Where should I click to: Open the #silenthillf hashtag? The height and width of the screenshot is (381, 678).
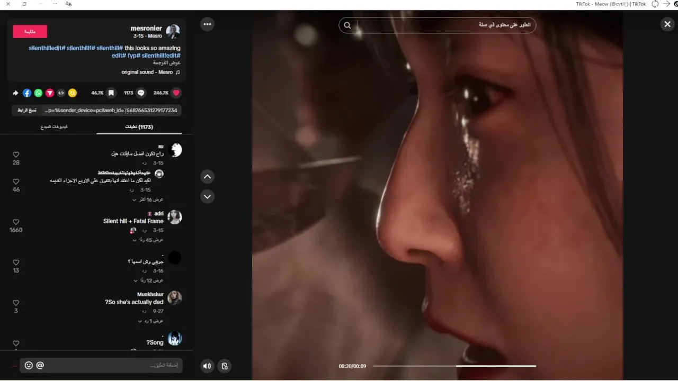(81, 48)
